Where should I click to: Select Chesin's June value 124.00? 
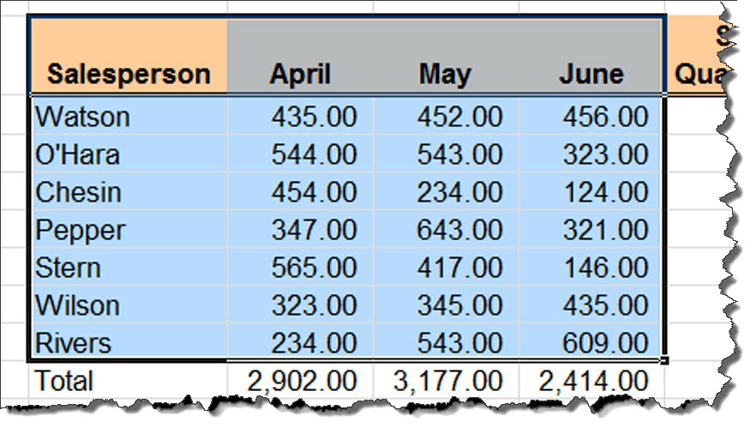(x=591, y=191)
